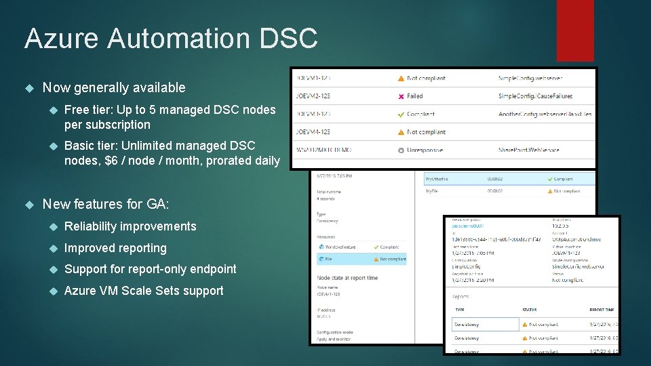Screen dimensions: 651x366
Task: Click the File resource icon
Action: click(x=321, y=259)
